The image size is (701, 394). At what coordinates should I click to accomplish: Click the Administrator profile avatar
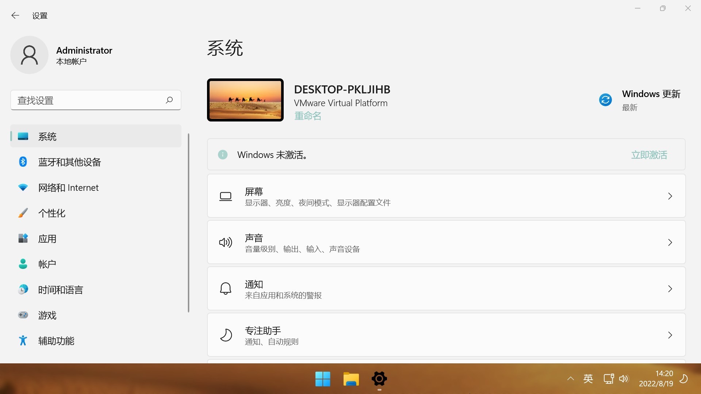[x=29, y=55]
